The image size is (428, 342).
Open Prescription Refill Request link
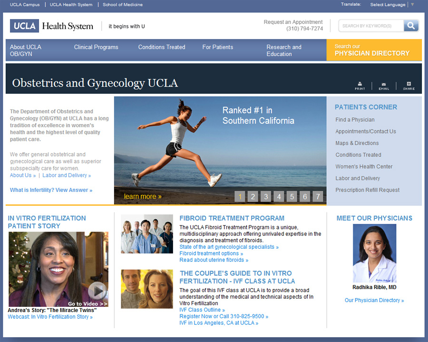pos(368,190)
